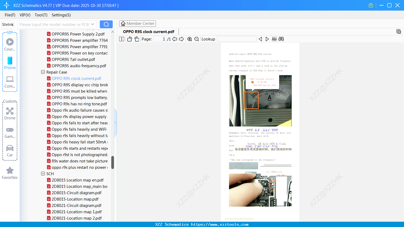Image resolution: width=404 pixels, height=227 pixels.
Task: Go to the previous page arrow
Action: pyautogui.click(x=175, y=39)
